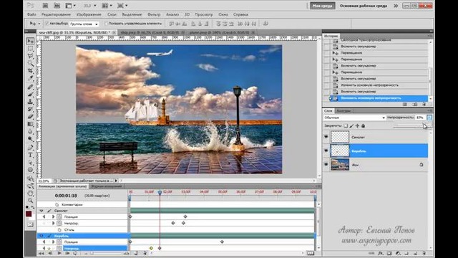Open the opacity slider dropdown arrow
The image size is (458, 258).
click(429, 118)
